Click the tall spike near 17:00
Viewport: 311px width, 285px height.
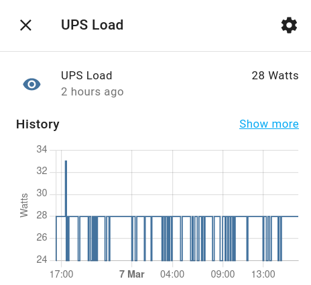(x=66, y=188)
